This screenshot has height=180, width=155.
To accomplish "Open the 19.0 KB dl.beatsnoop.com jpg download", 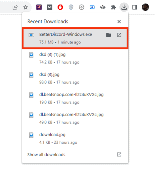I will (75, 99).
